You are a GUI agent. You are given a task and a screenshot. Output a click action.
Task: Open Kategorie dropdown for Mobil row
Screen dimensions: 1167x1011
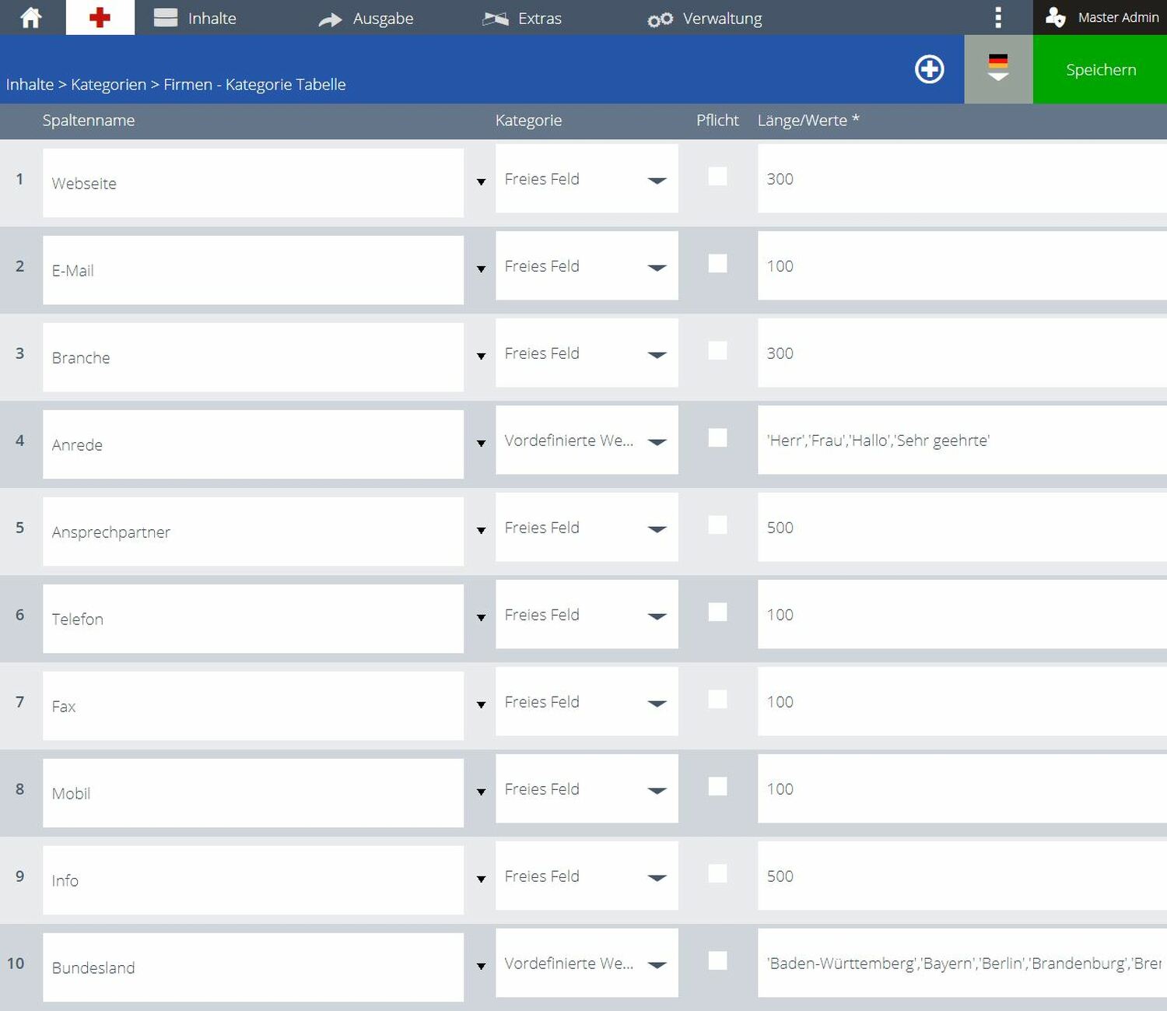click(587, 788)
